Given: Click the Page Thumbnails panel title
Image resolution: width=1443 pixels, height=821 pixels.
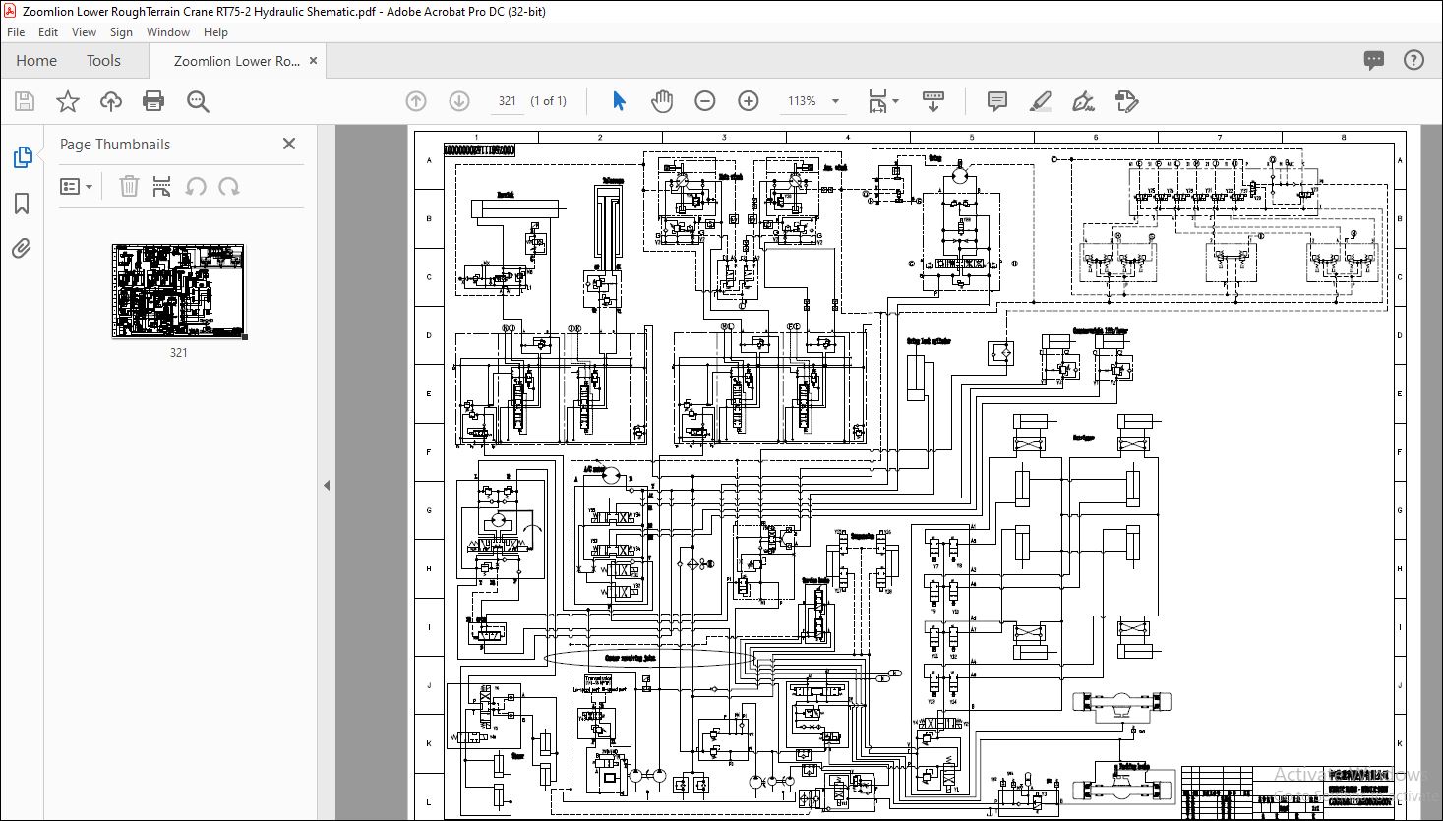Looking at the screenshot, I should click(115, 144).
